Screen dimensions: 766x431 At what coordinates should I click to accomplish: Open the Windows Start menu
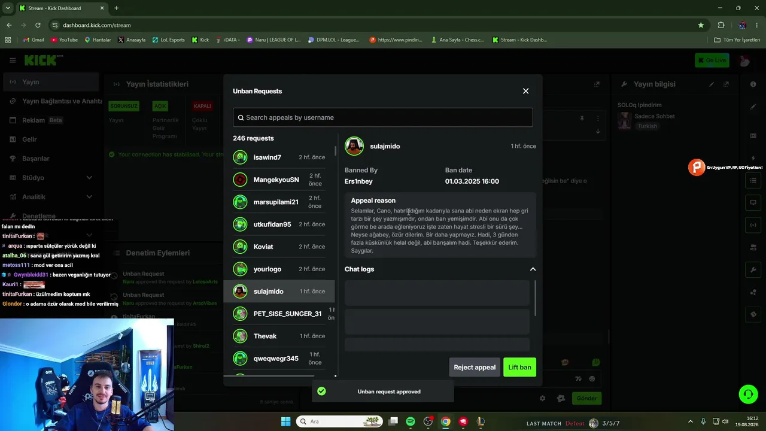coord(285,421)
